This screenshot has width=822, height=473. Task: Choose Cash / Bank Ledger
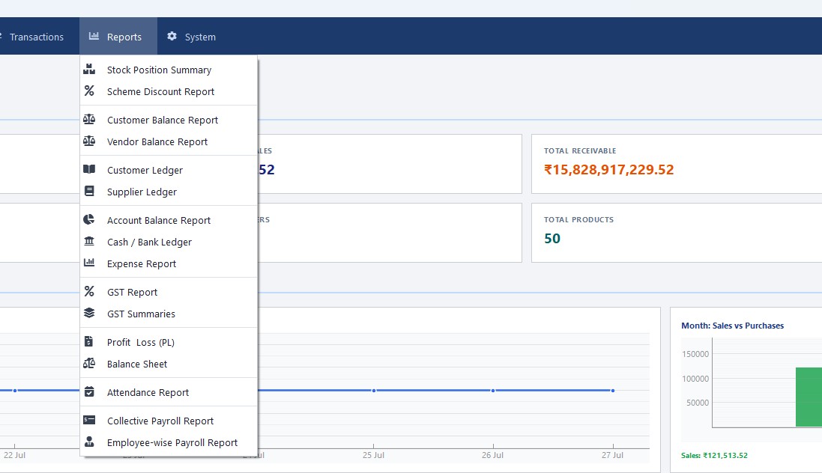pos(169,242)
